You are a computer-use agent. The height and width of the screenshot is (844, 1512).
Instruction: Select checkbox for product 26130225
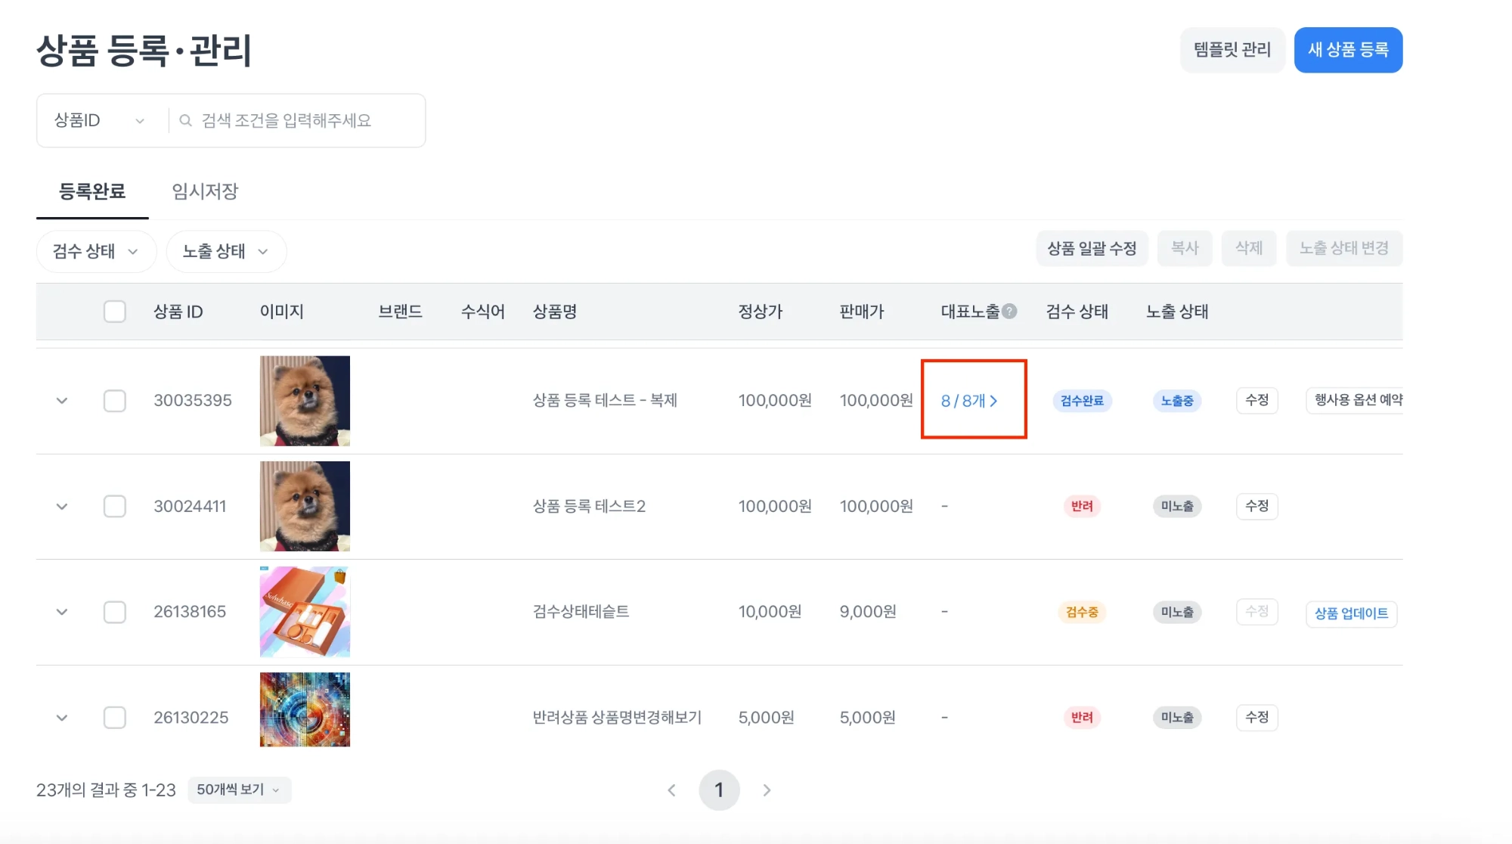(115, 717)
